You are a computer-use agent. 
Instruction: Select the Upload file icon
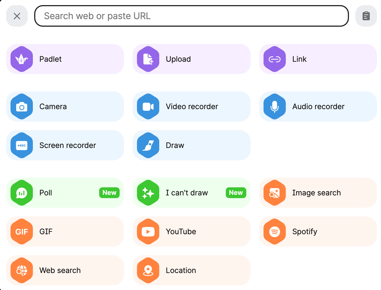click(x=148, y=59)
